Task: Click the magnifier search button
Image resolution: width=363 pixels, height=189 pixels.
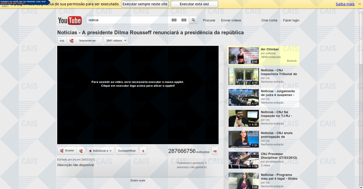Action: (193, 20)
